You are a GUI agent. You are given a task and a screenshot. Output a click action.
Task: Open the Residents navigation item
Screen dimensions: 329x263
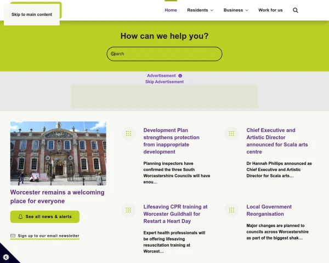(x=197, y=10)
